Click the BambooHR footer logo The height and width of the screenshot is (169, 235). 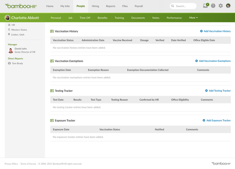tap(221, 163)
